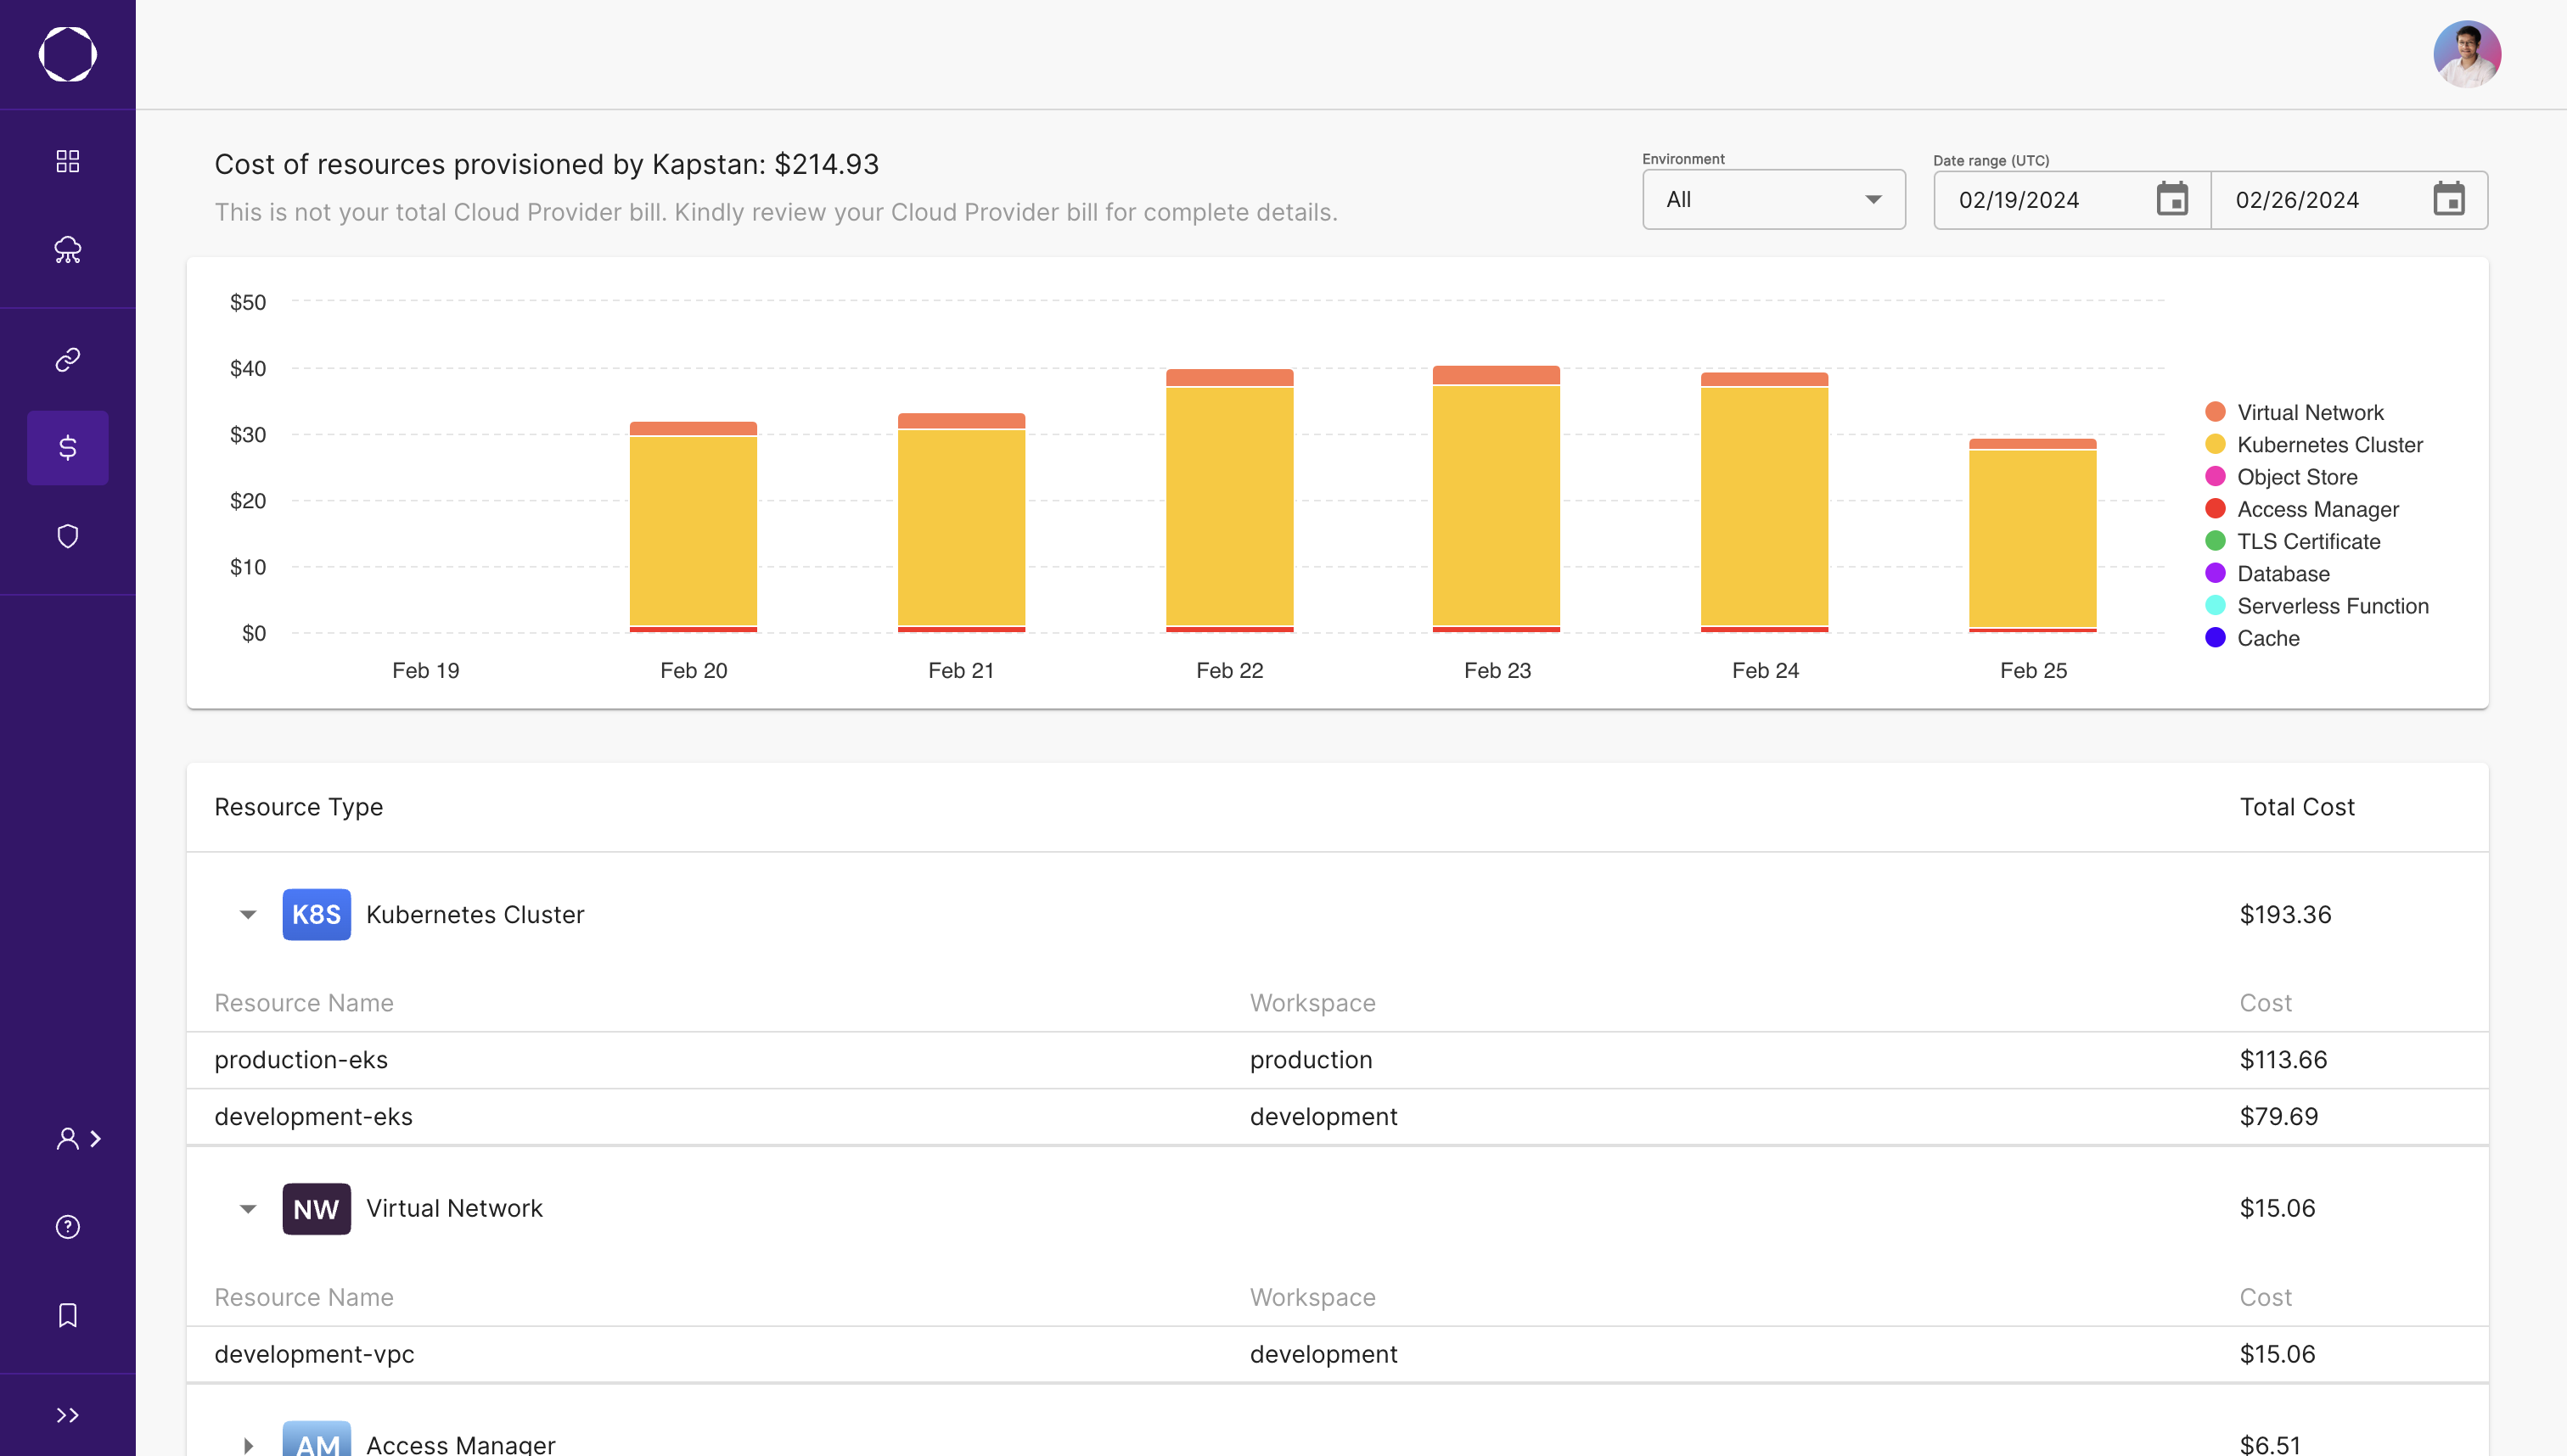Open the Environment dropdown showing All
2567x1456 pixels.
pos(1772,199)
